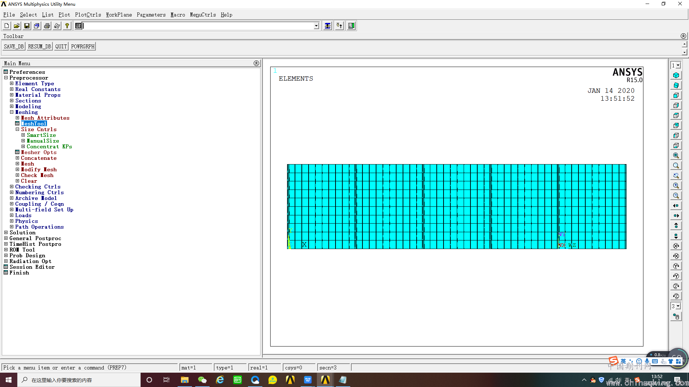689x387 pixels.
Task: Click Finish in the Main Menu
Action: pyautogui.click(x=19, y=273)
